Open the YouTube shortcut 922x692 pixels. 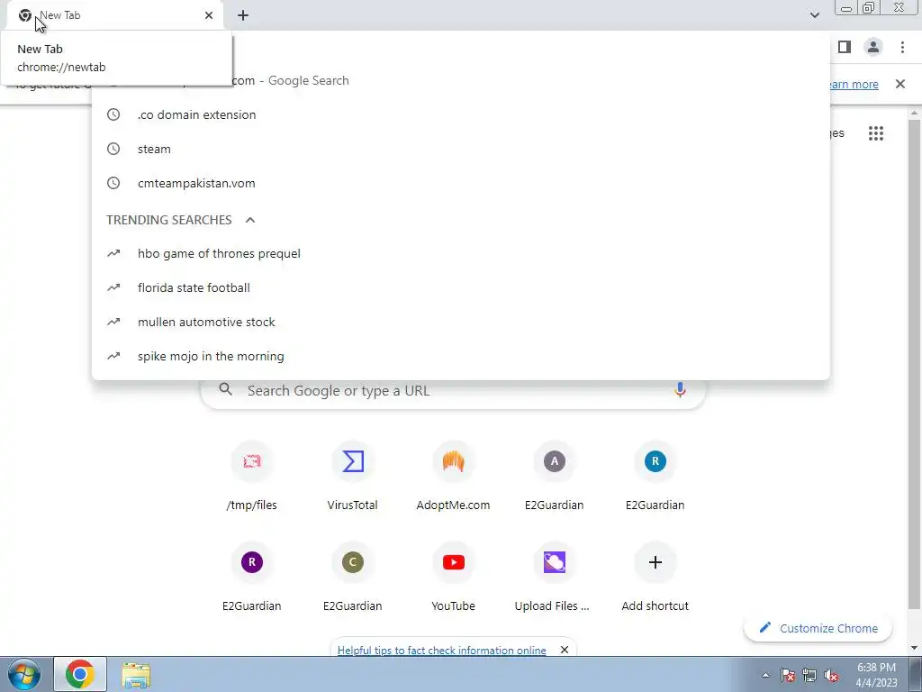point(454,578)
